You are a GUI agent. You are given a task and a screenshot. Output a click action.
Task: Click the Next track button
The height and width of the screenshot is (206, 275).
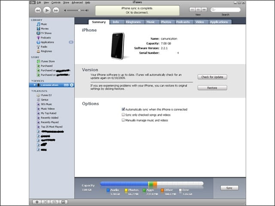tap(56, 10)
